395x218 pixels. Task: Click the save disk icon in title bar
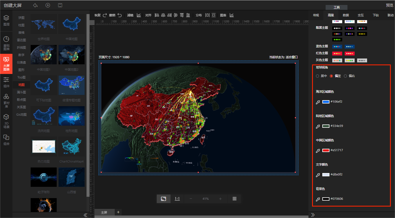click(60, 5)
